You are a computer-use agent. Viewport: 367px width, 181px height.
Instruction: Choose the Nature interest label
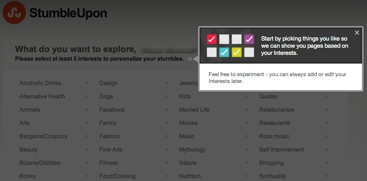[188, 163]
